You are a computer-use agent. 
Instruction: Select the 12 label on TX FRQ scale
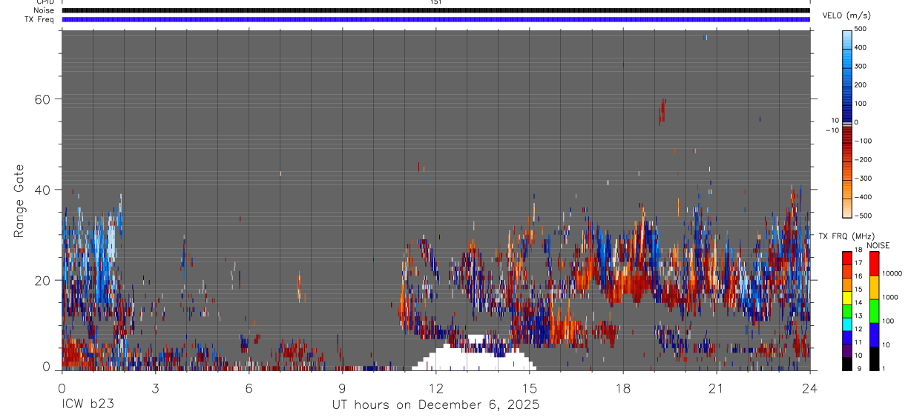click(858, 329)
